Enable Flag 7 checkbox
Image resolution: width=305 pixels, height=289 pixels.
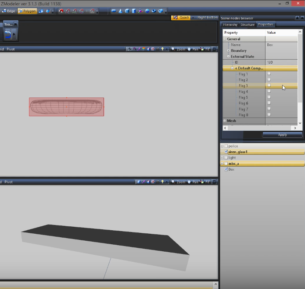269,108
